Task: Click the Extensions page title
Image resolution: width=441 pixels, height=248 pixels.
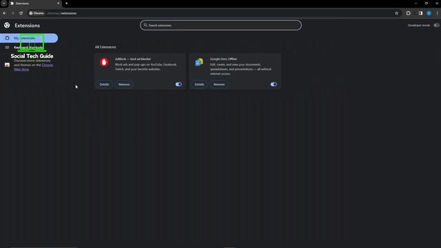Action: (28, 25)
